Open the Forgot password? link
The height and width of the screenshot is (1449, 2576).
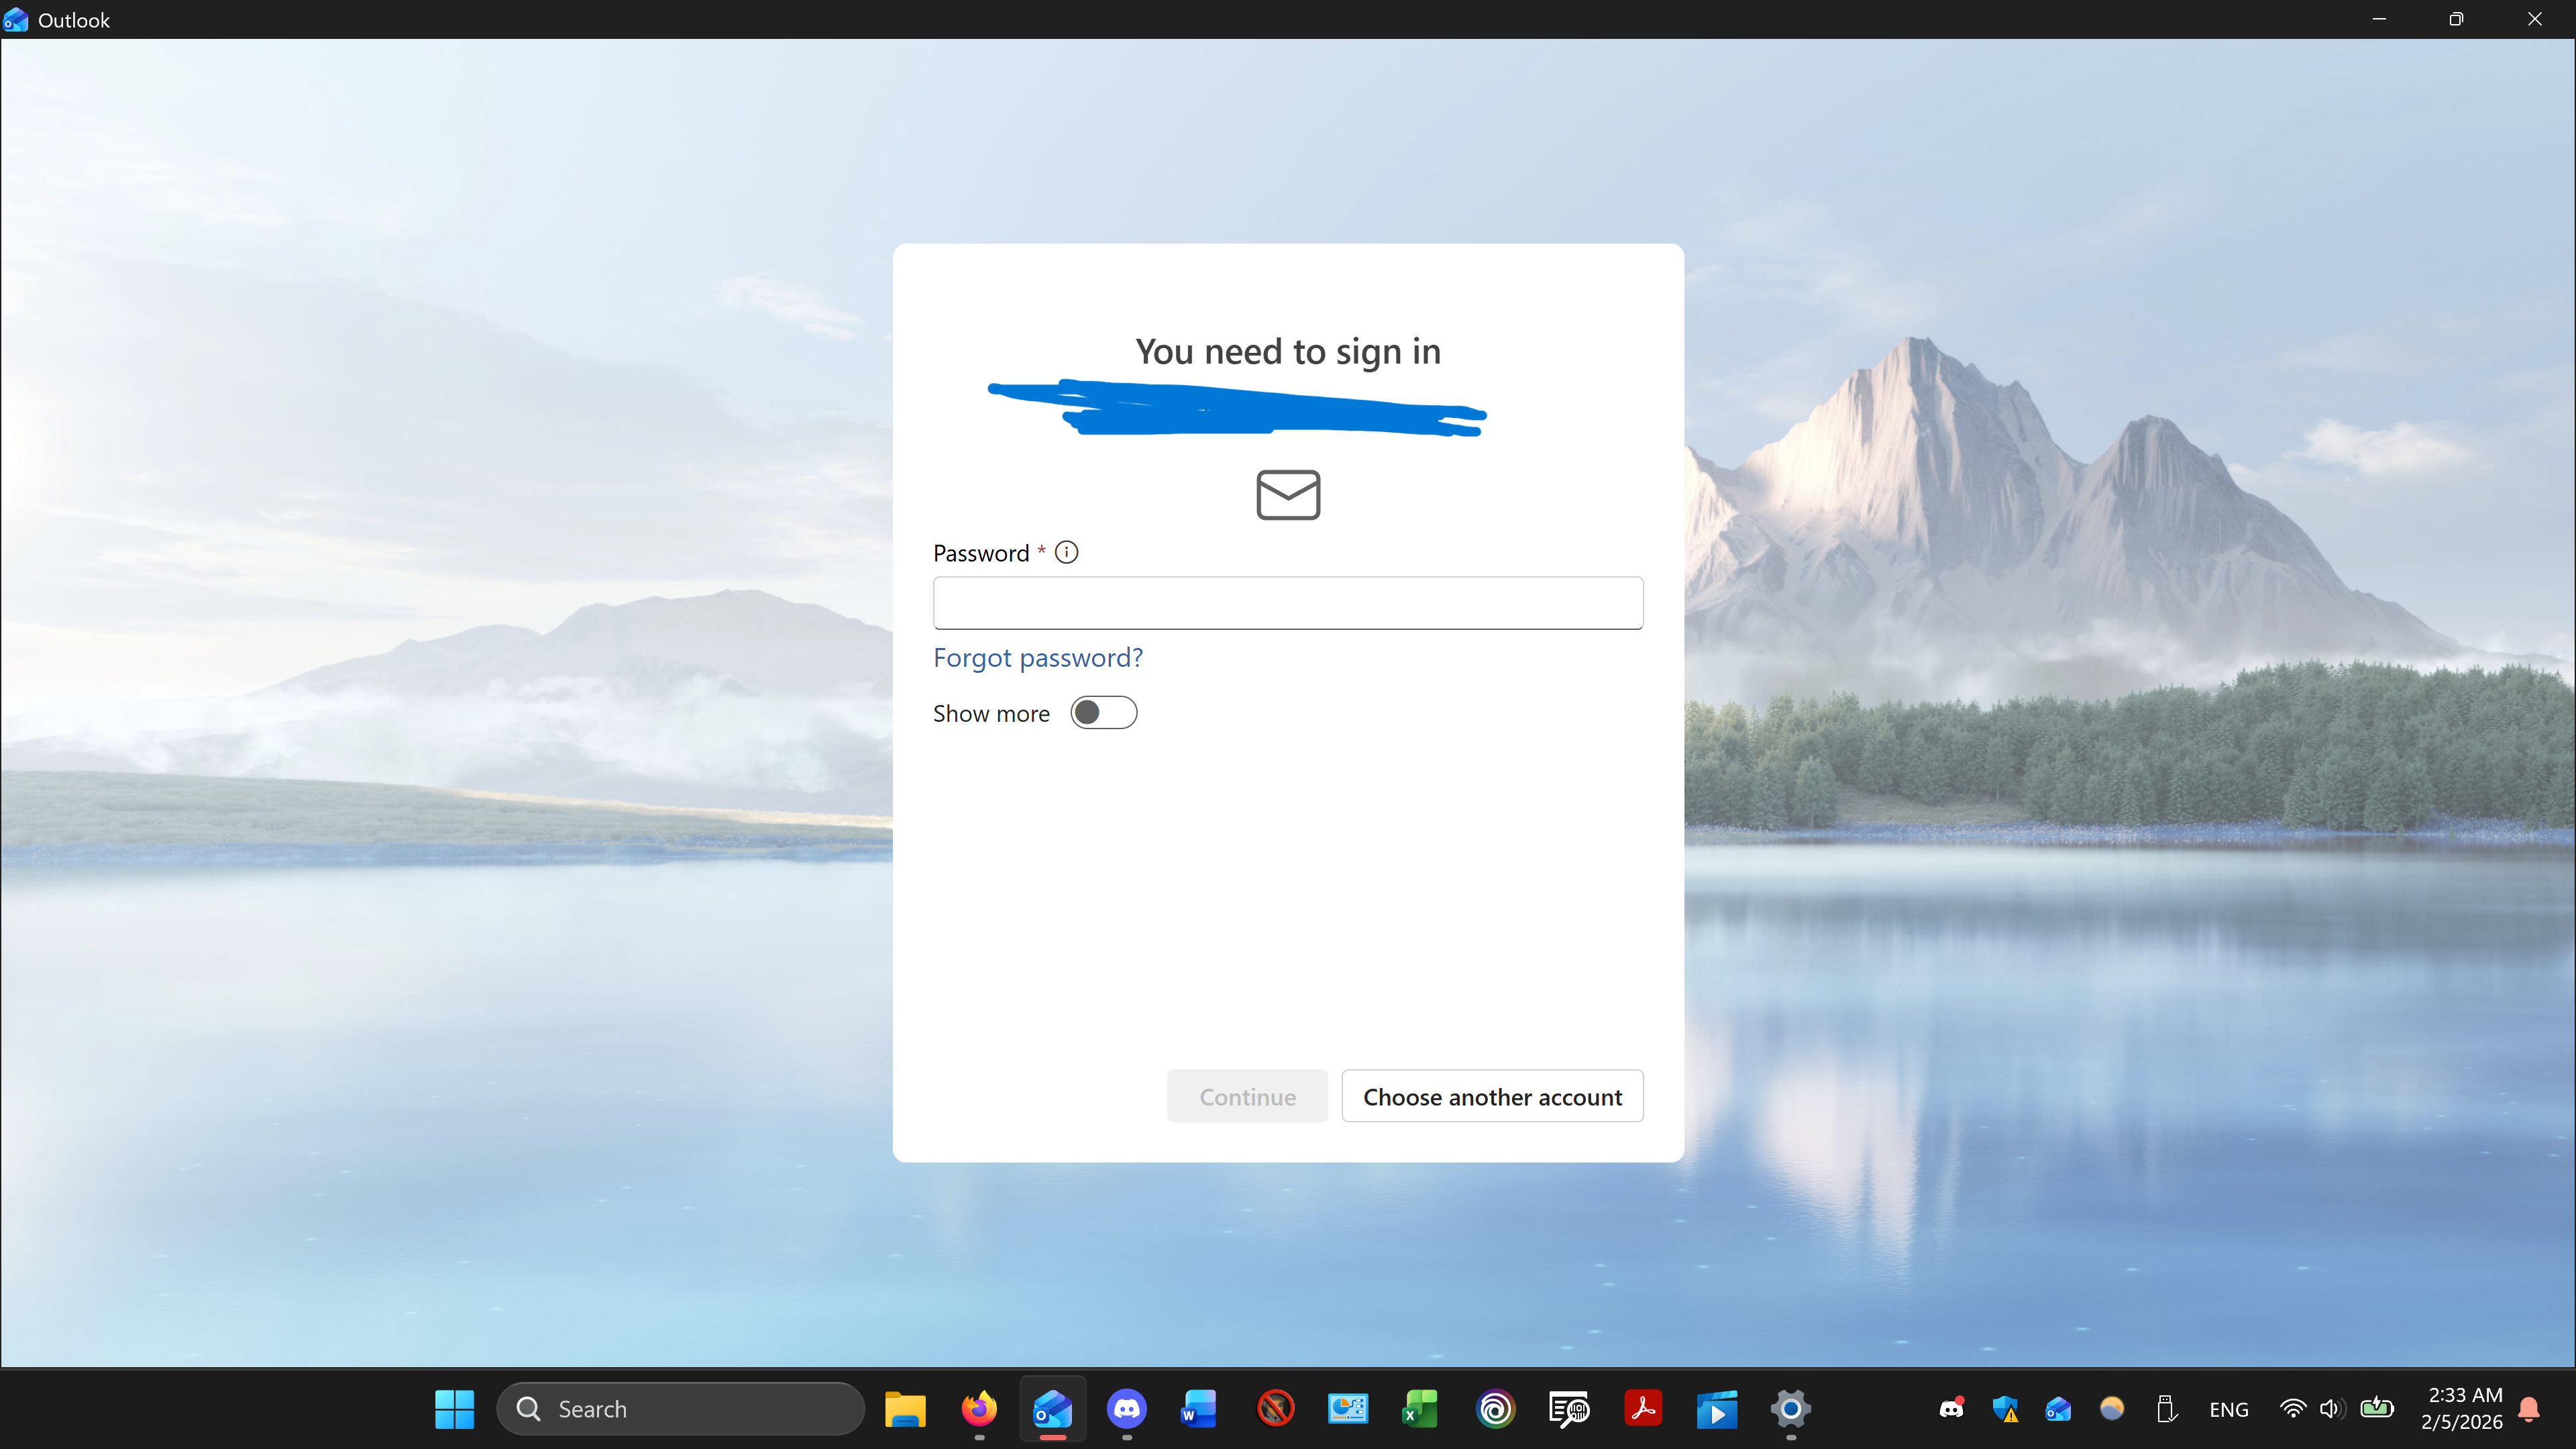pyautogui.click(x=1037, y=658)
